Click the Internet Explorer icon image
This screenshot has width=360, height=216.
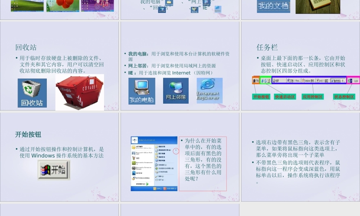(x=210, y=91)
